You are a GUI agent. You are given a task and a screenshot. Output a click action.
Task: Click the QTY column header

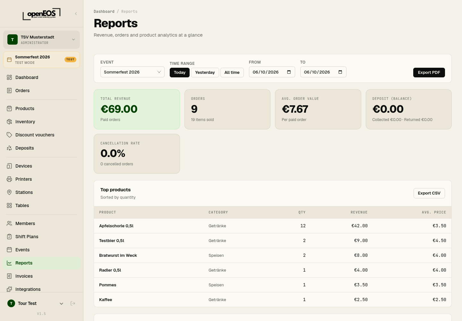(302, 213)
